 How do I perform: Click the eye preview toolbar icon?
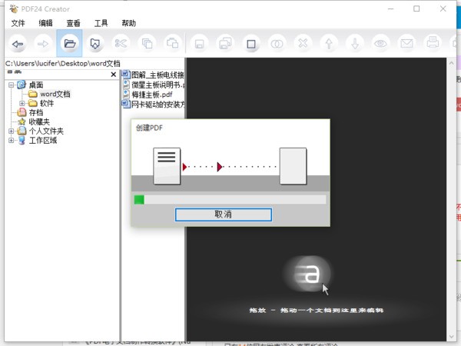coord(380,43)
